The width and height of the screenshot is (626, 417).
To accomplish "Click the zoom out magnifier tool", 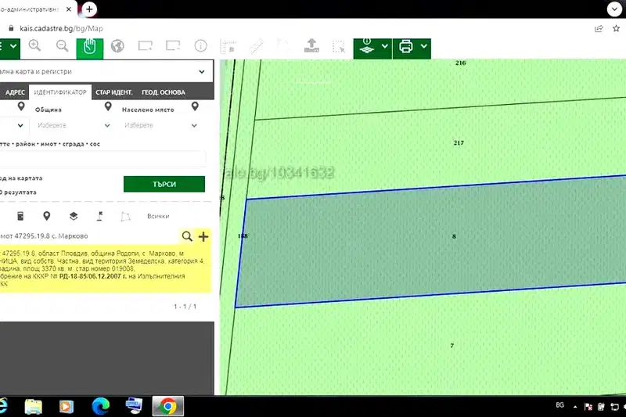I will click(x=63, y=46).
